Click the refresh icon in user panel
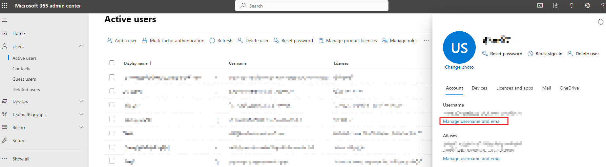Viewport: 606px width, 167px height. (600, 22)
